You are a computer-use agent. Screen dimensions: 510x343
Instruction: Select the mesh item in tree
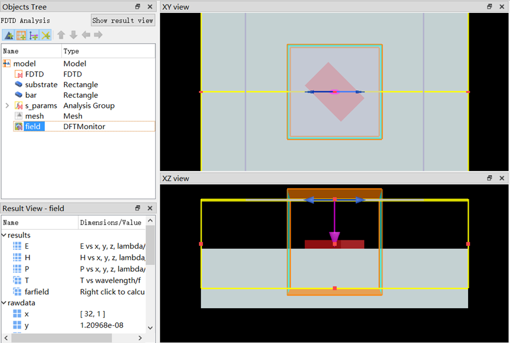78,116
